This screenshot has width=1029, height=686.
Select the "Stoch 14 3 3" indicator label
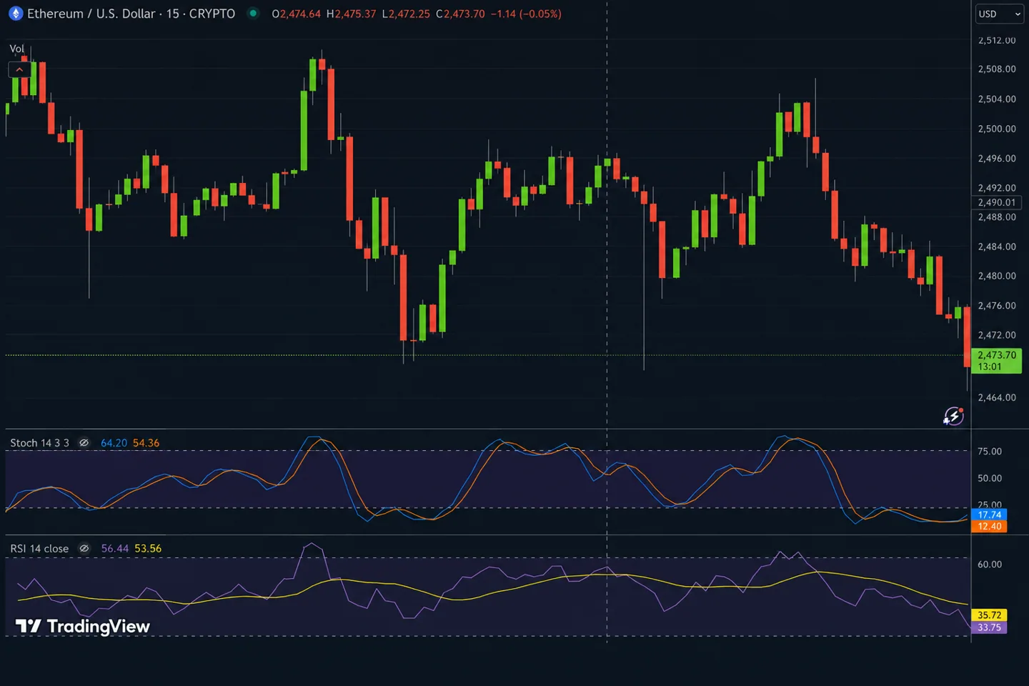(39, 443)
